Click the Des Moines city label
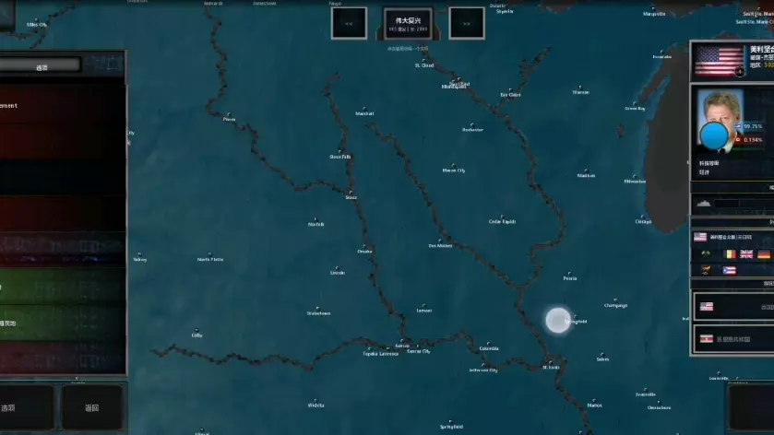The width and height of the screenshot is (774, 435). tap(440, 246)
